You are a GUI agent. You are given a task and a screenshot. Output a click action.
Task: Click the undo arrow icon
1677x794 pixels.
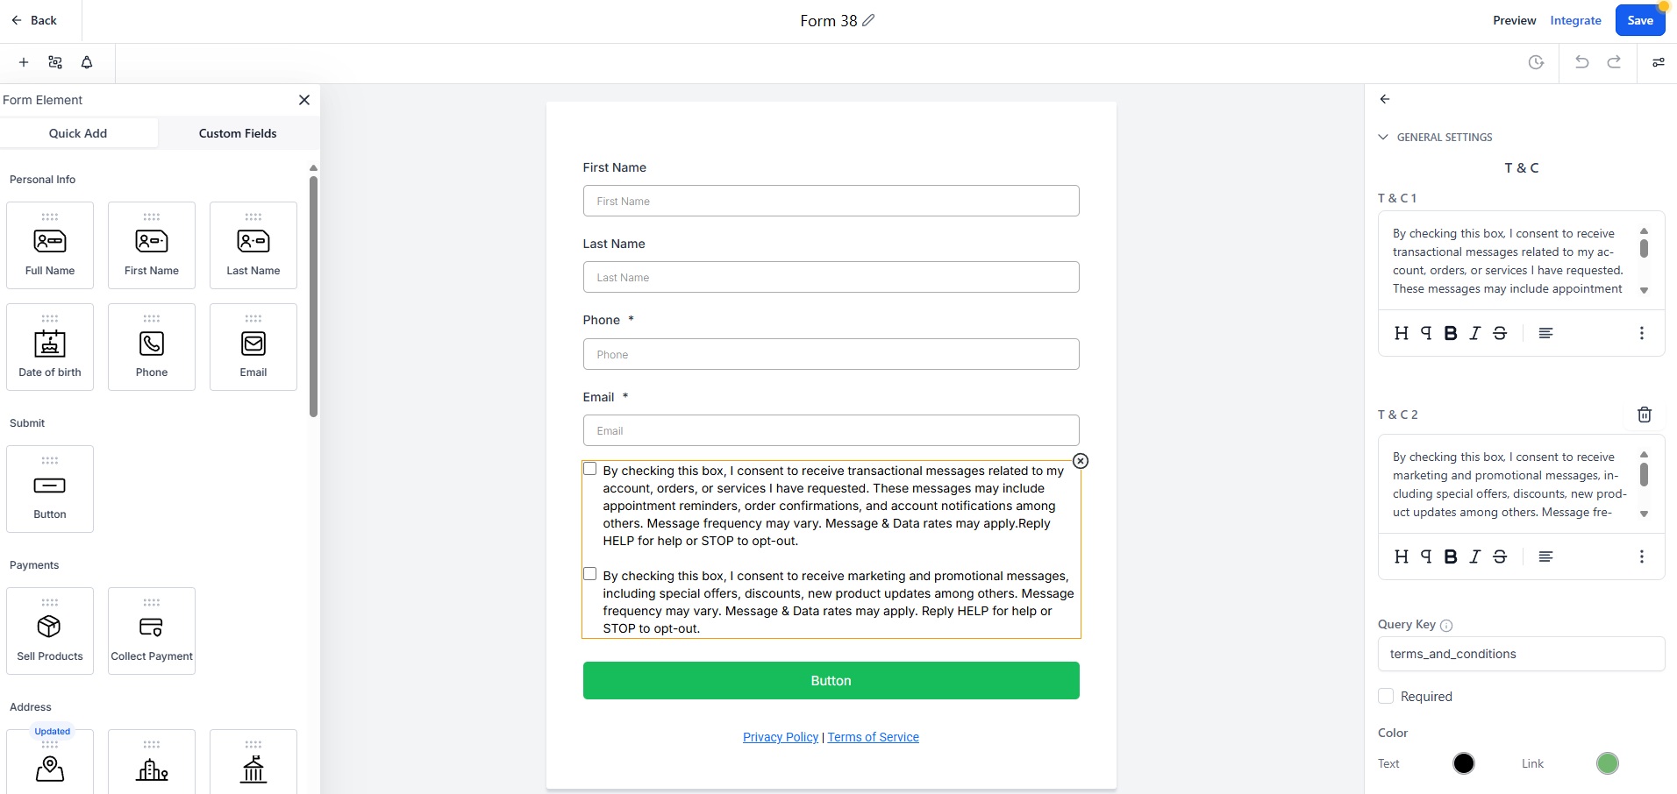(1581, 62)
